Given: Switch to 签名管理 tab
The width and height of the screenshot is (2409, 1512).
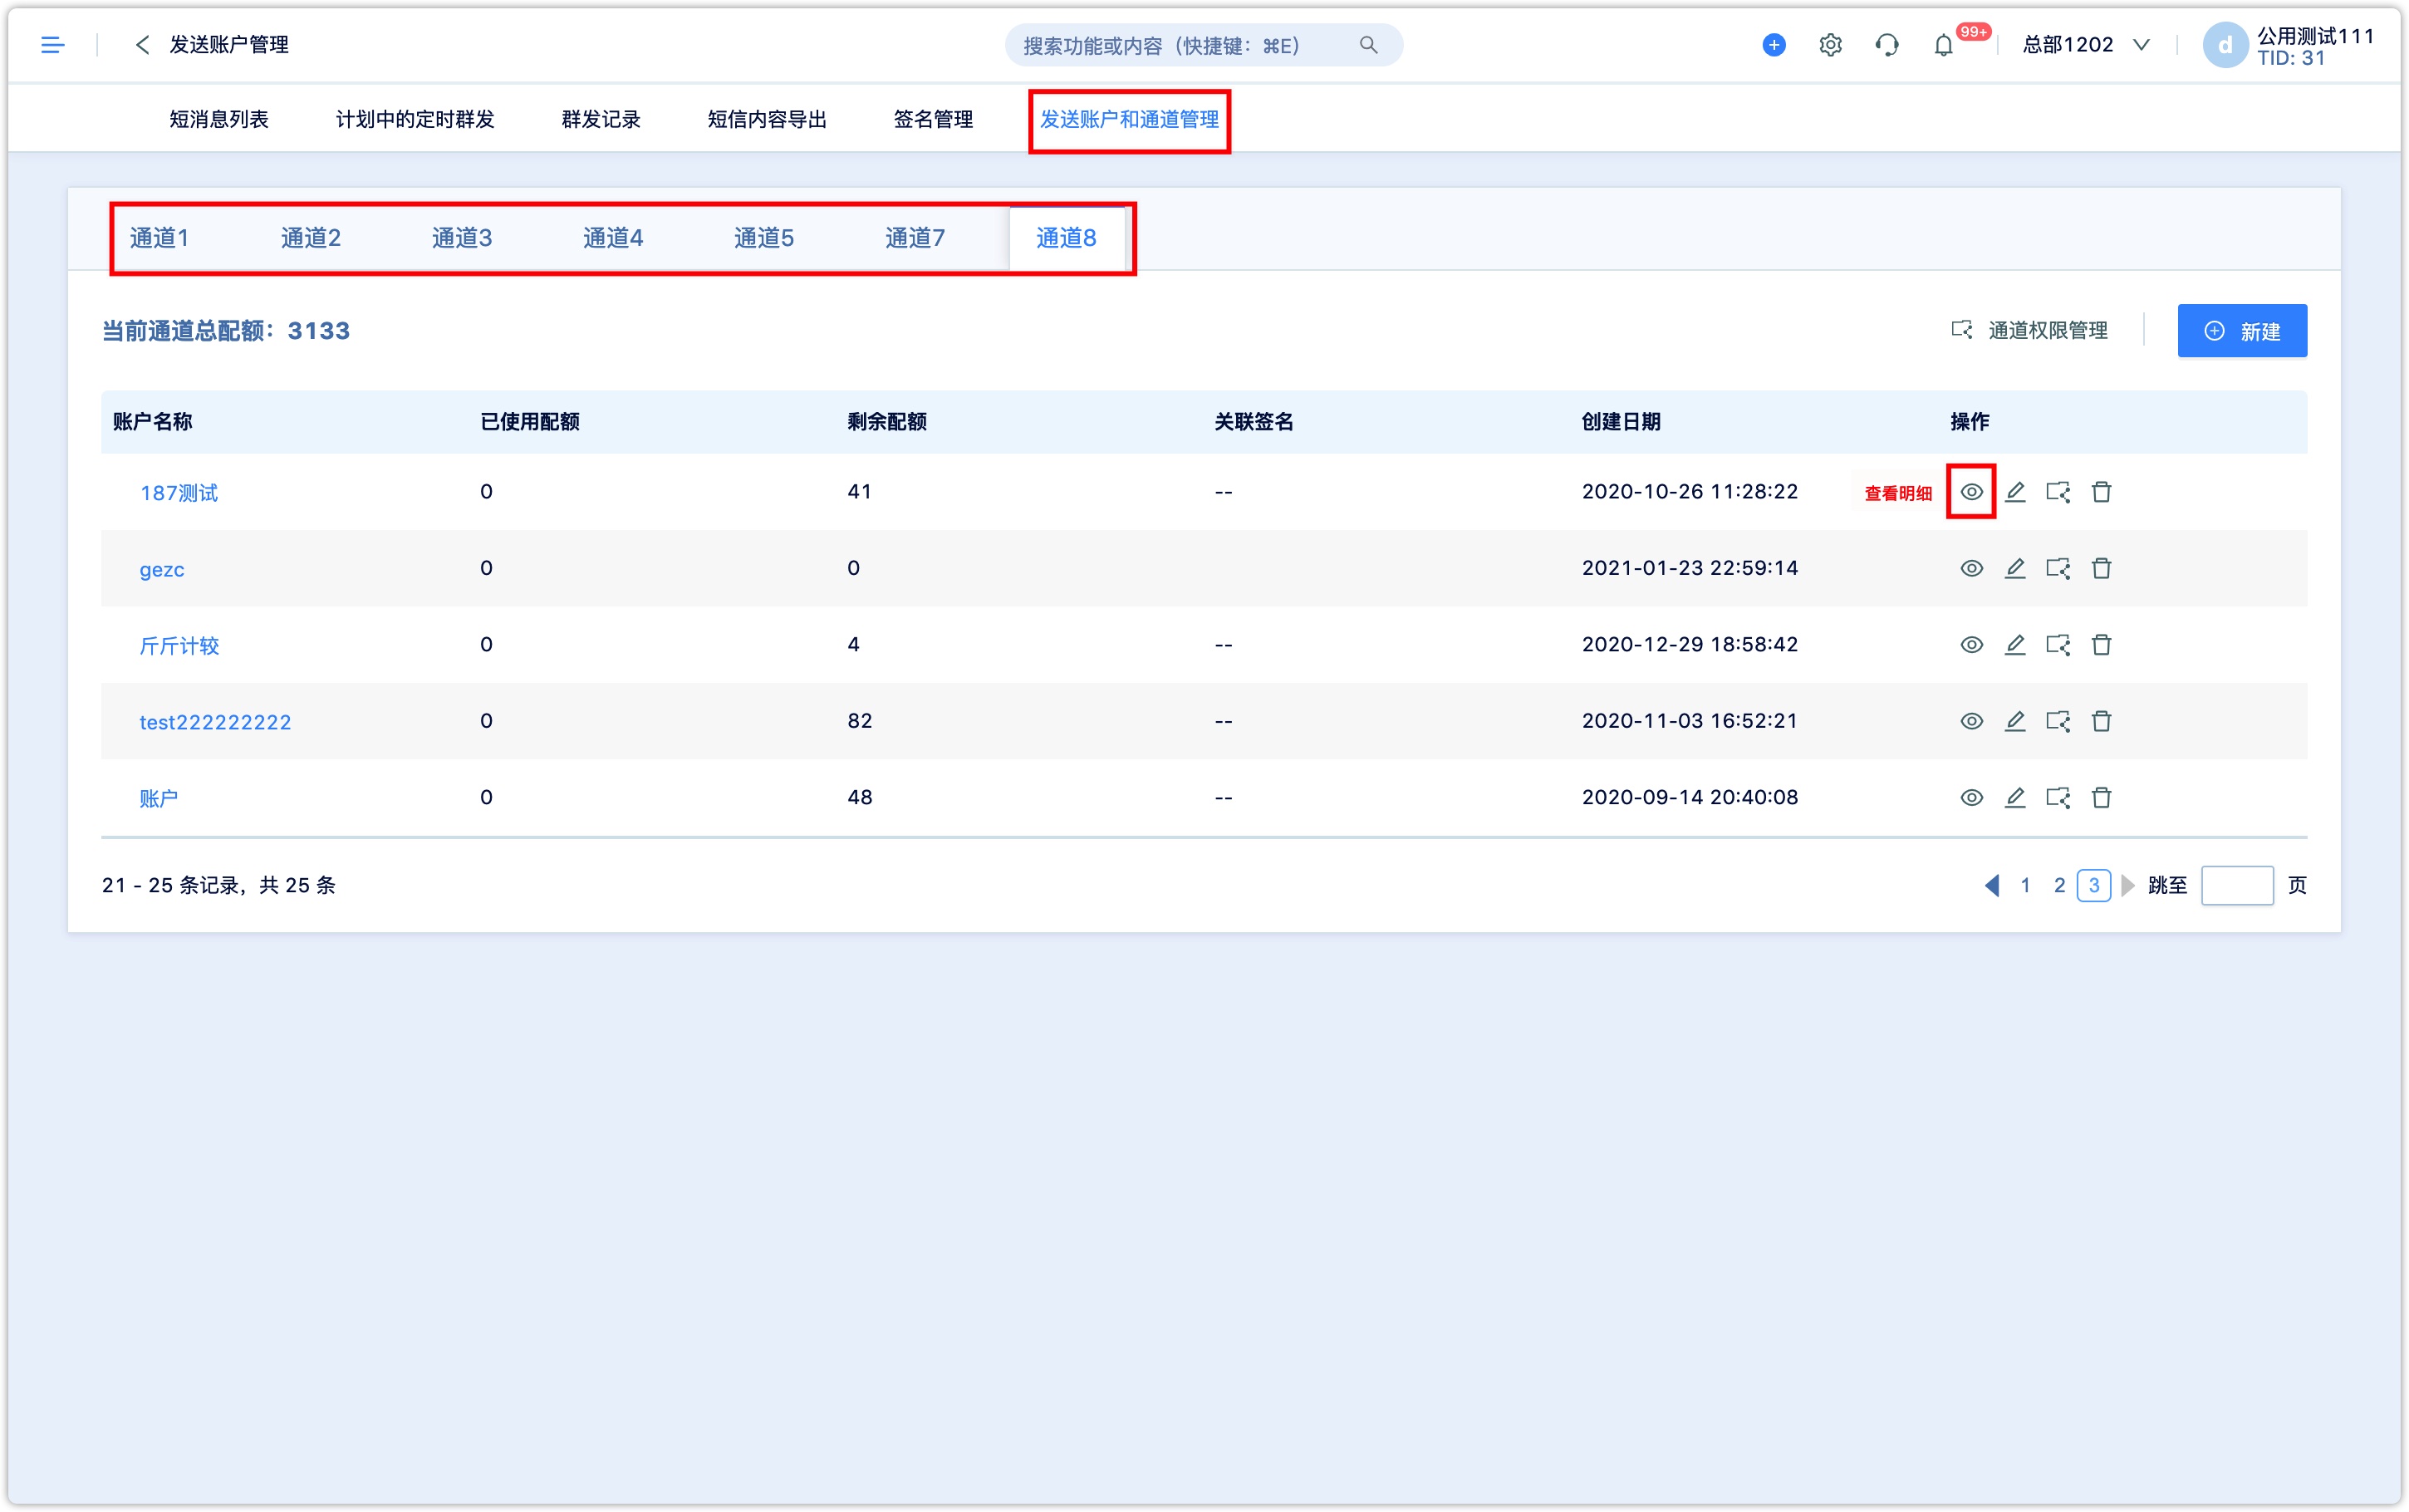Looking at the screenshot, I should [933, 119].
